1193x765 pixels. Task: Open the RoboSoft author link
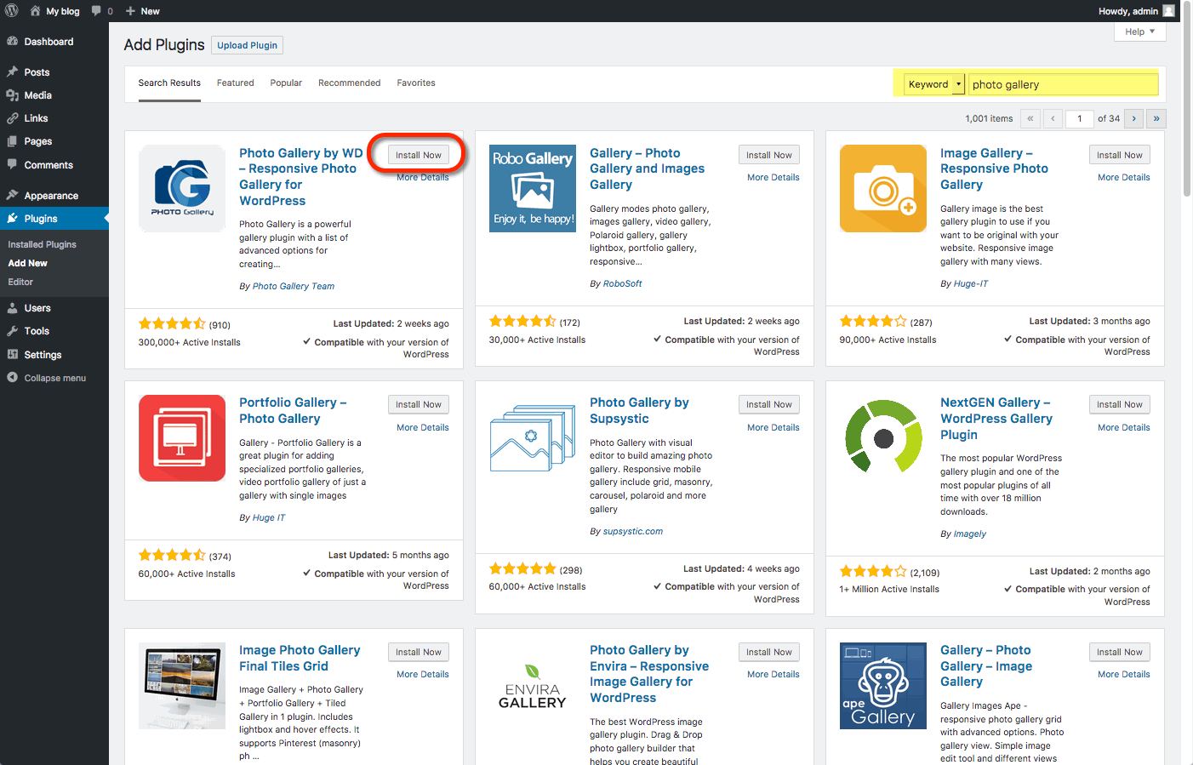(x=623, y=283)
